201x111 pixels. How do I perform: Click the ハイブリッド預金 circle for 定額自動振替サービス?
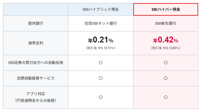click(x=100, y=78)
